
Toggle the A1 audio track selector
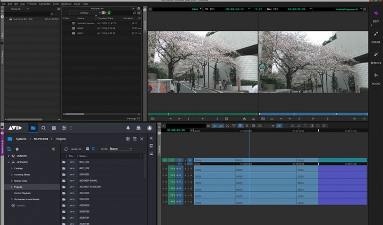pos(179,169)
